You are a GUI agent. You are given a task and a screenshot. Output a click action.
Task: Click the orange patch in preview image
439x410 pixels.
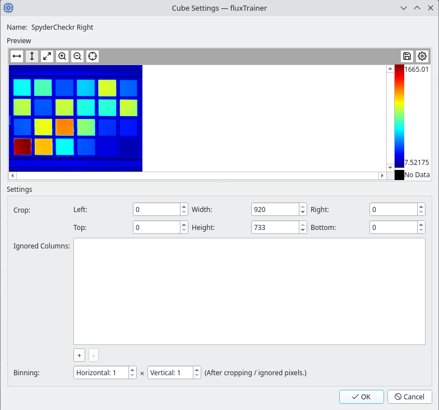[64, 127]
